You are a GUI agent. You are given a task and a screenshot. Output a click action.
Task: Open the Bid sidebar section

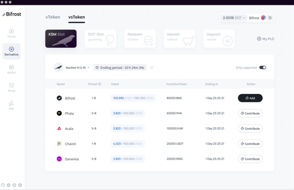(11, 106)
